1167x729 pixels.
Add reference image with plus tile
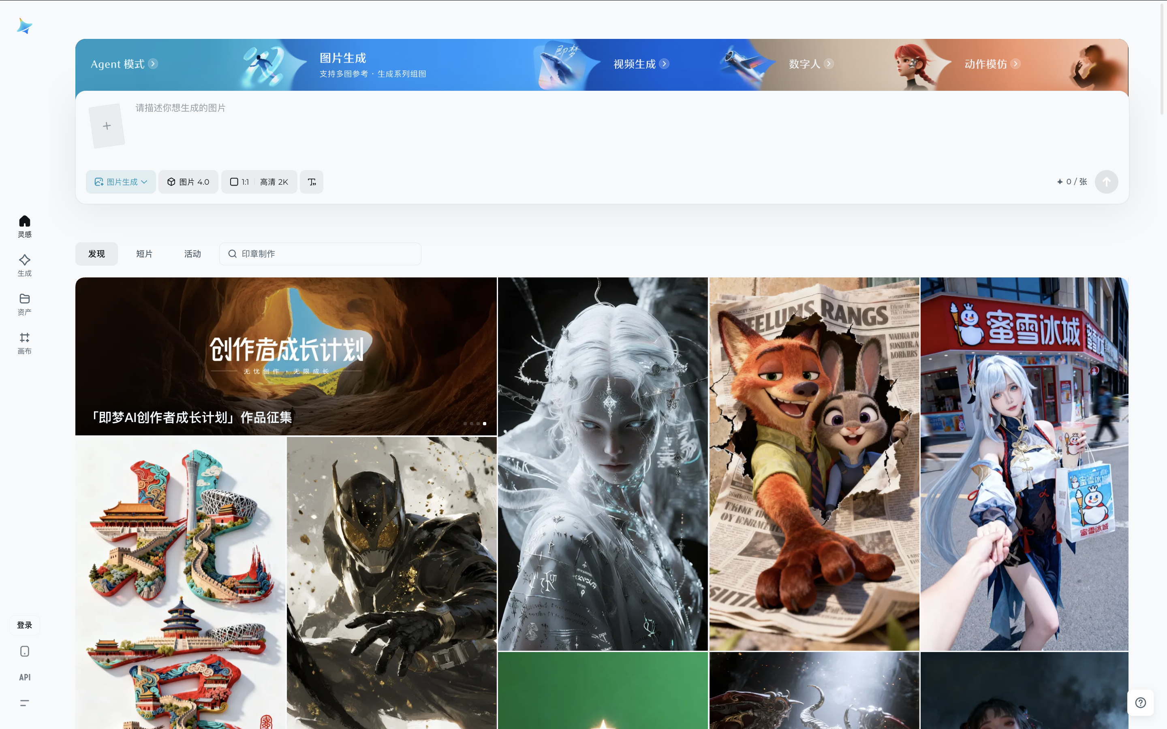(107, 126)
